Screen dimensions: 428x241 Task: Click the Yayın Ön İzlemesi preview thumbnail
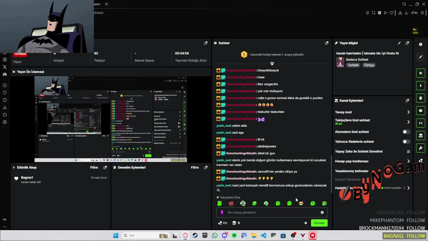click(111, 119)
